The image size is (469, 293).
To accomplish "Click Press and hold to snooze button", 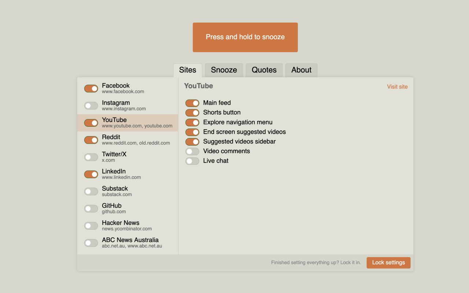I will [x=245, y=37].
